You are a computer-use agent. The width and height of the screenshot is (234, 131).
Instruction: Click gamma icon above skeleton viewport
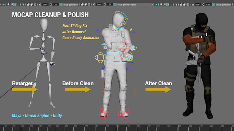coord(51,4)
